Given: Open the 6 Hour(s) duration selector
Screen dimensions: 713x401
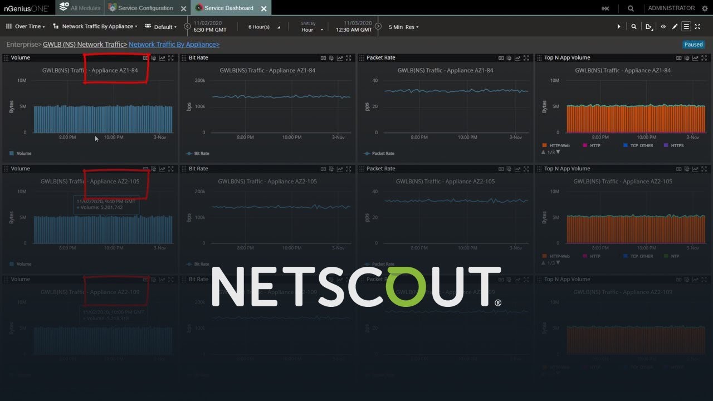Looking at the screenshot, I should 265,27.
